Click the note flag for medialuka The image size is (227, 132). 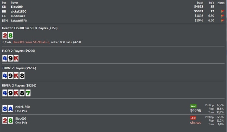click(x=222, y=16)
